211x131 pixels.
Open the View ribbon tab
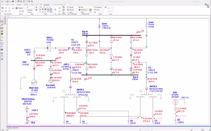(36, 5)
